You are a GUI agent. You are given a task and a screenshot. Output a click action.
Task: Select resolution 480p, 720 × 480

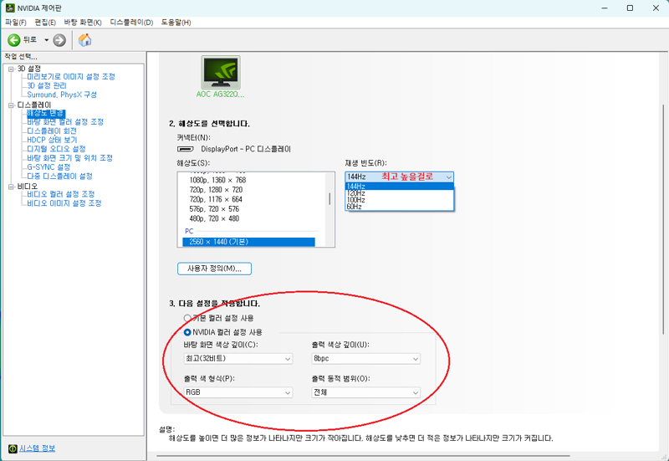click(x=214, y=218)
